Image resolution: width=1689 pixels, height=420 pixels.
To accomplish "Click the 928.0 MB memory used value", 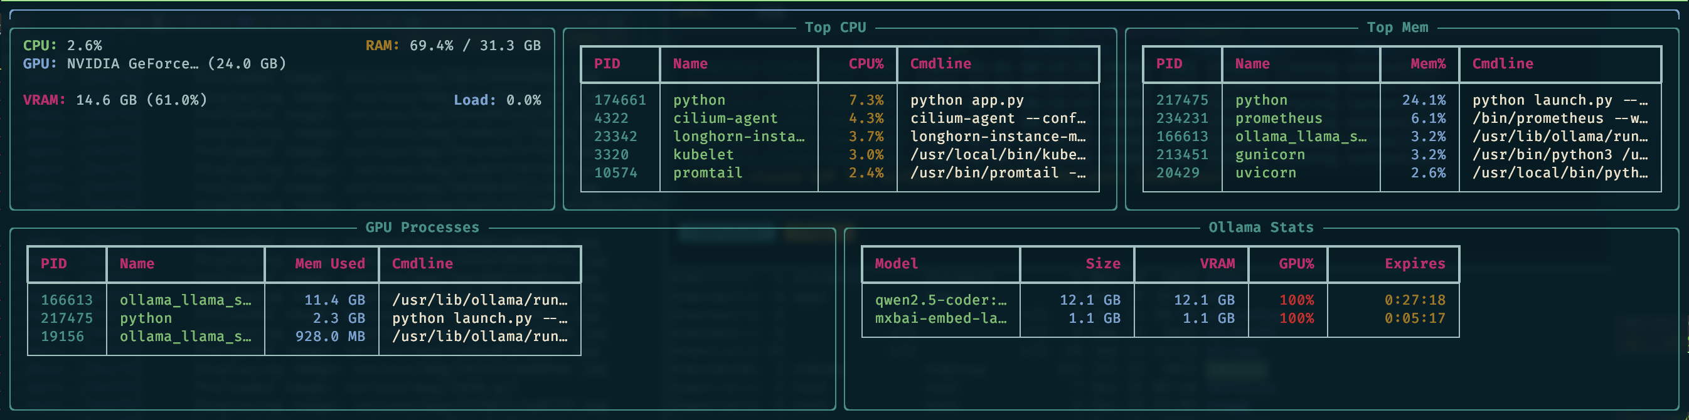I will pos(330,337).
